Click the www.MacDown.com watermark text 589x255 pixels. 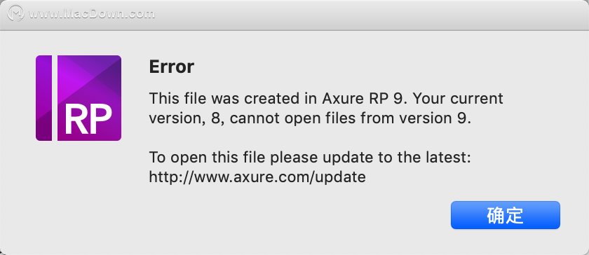pyautogui.click(x=92, y=14)
